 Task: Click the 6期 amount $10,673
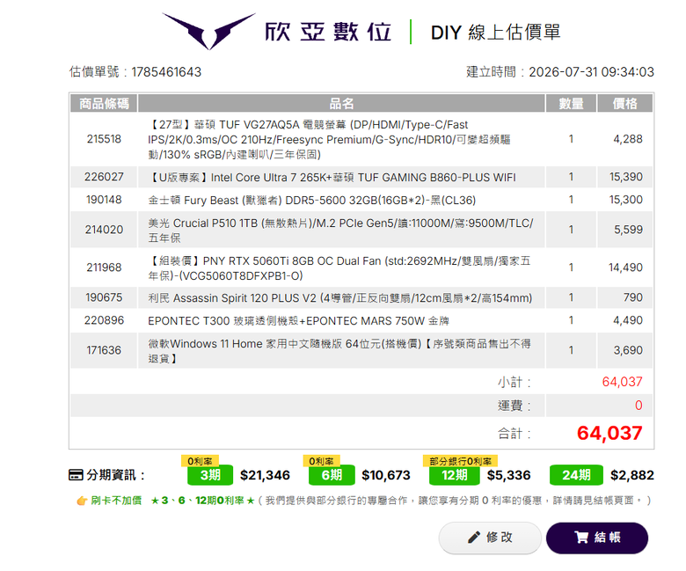click(386, 475)
